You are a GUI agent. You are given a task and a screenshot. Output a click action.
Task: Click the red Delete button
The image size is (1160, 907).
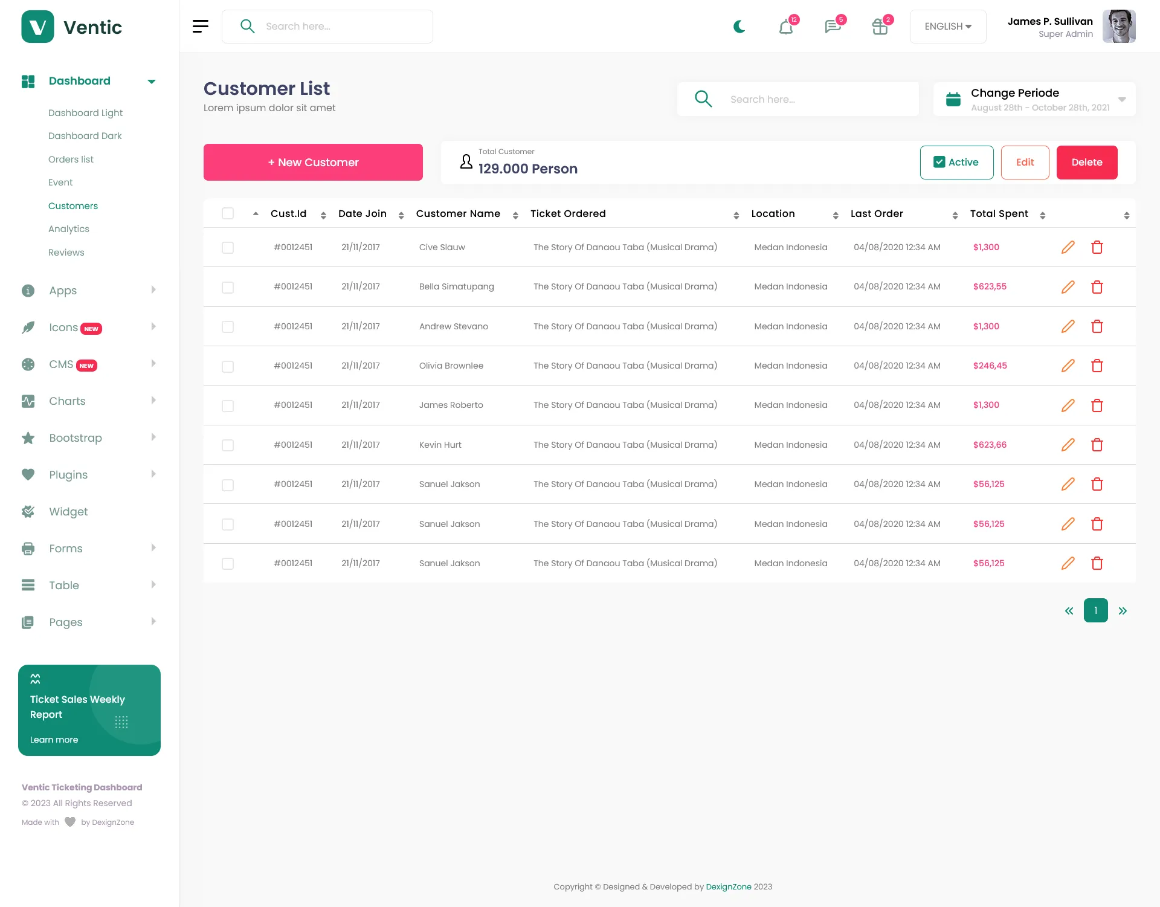click(x=1087, y=163)
